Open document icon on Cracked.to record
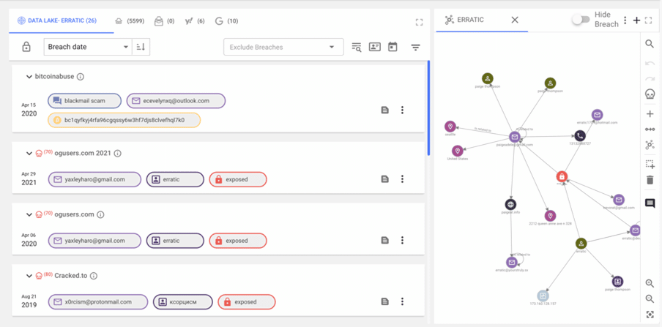 [x=384, y=301]
